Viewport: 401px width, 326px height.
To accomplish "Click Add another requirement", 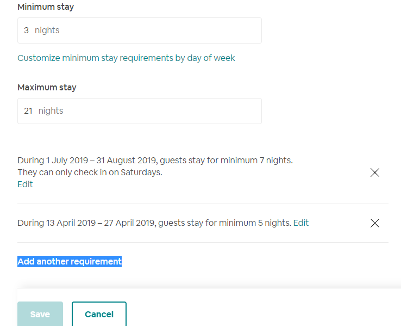I will [70, 262].
